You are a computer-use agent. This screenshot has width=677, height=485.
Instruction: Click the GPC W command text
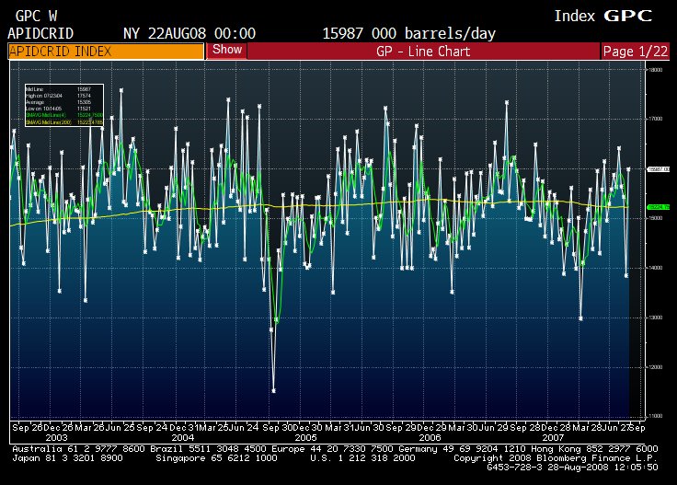click(36, 17)
